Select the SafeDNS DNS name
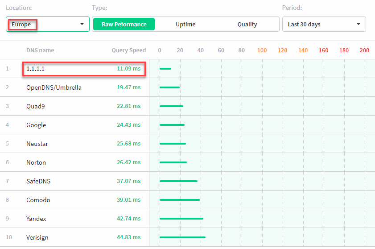375x249 pixels. point(38,181)
